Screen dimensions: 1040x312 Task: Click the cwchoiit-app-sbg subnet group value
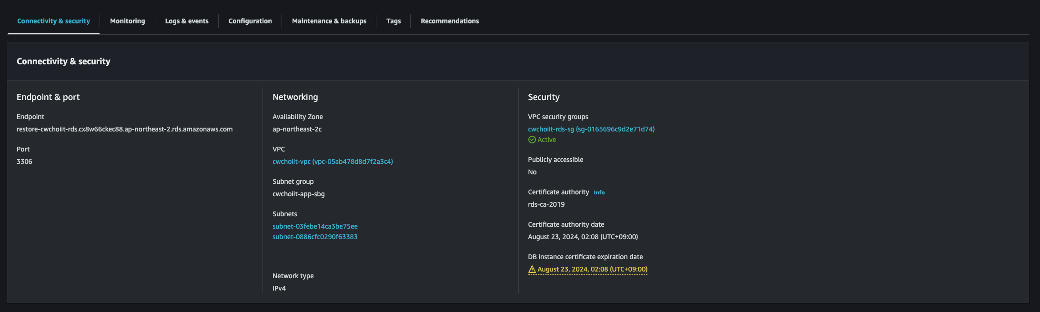coord(298,194)
